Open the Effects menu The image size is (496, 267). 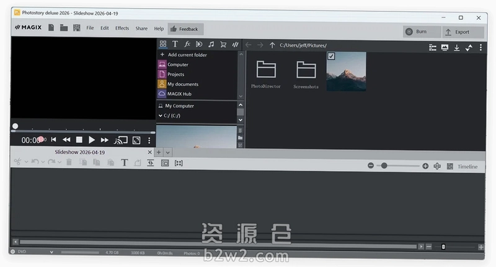click(122, 28)
